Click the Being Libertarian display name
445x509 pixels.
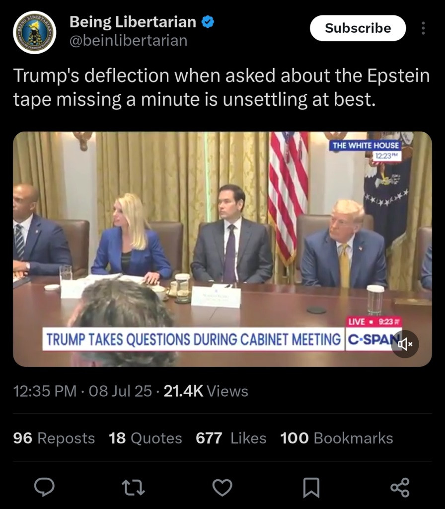(x=133, y=22)
